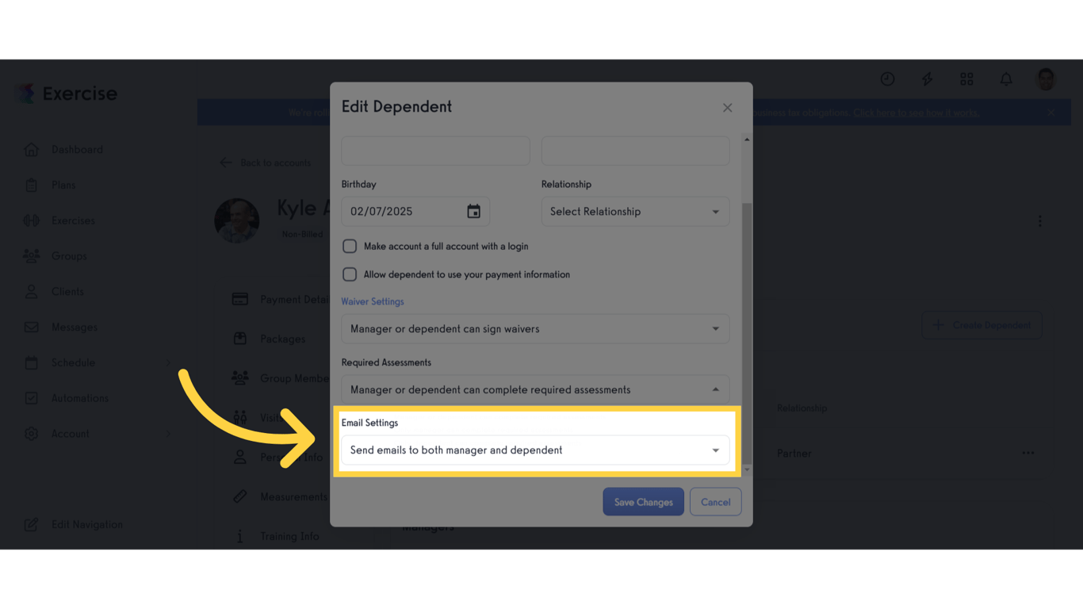Image resolution: width=1083 pixels, height=609 pixels.
Task: Click the lightning bolt quick actions icon
Action: pyautogui.click(x=927, y=79)
